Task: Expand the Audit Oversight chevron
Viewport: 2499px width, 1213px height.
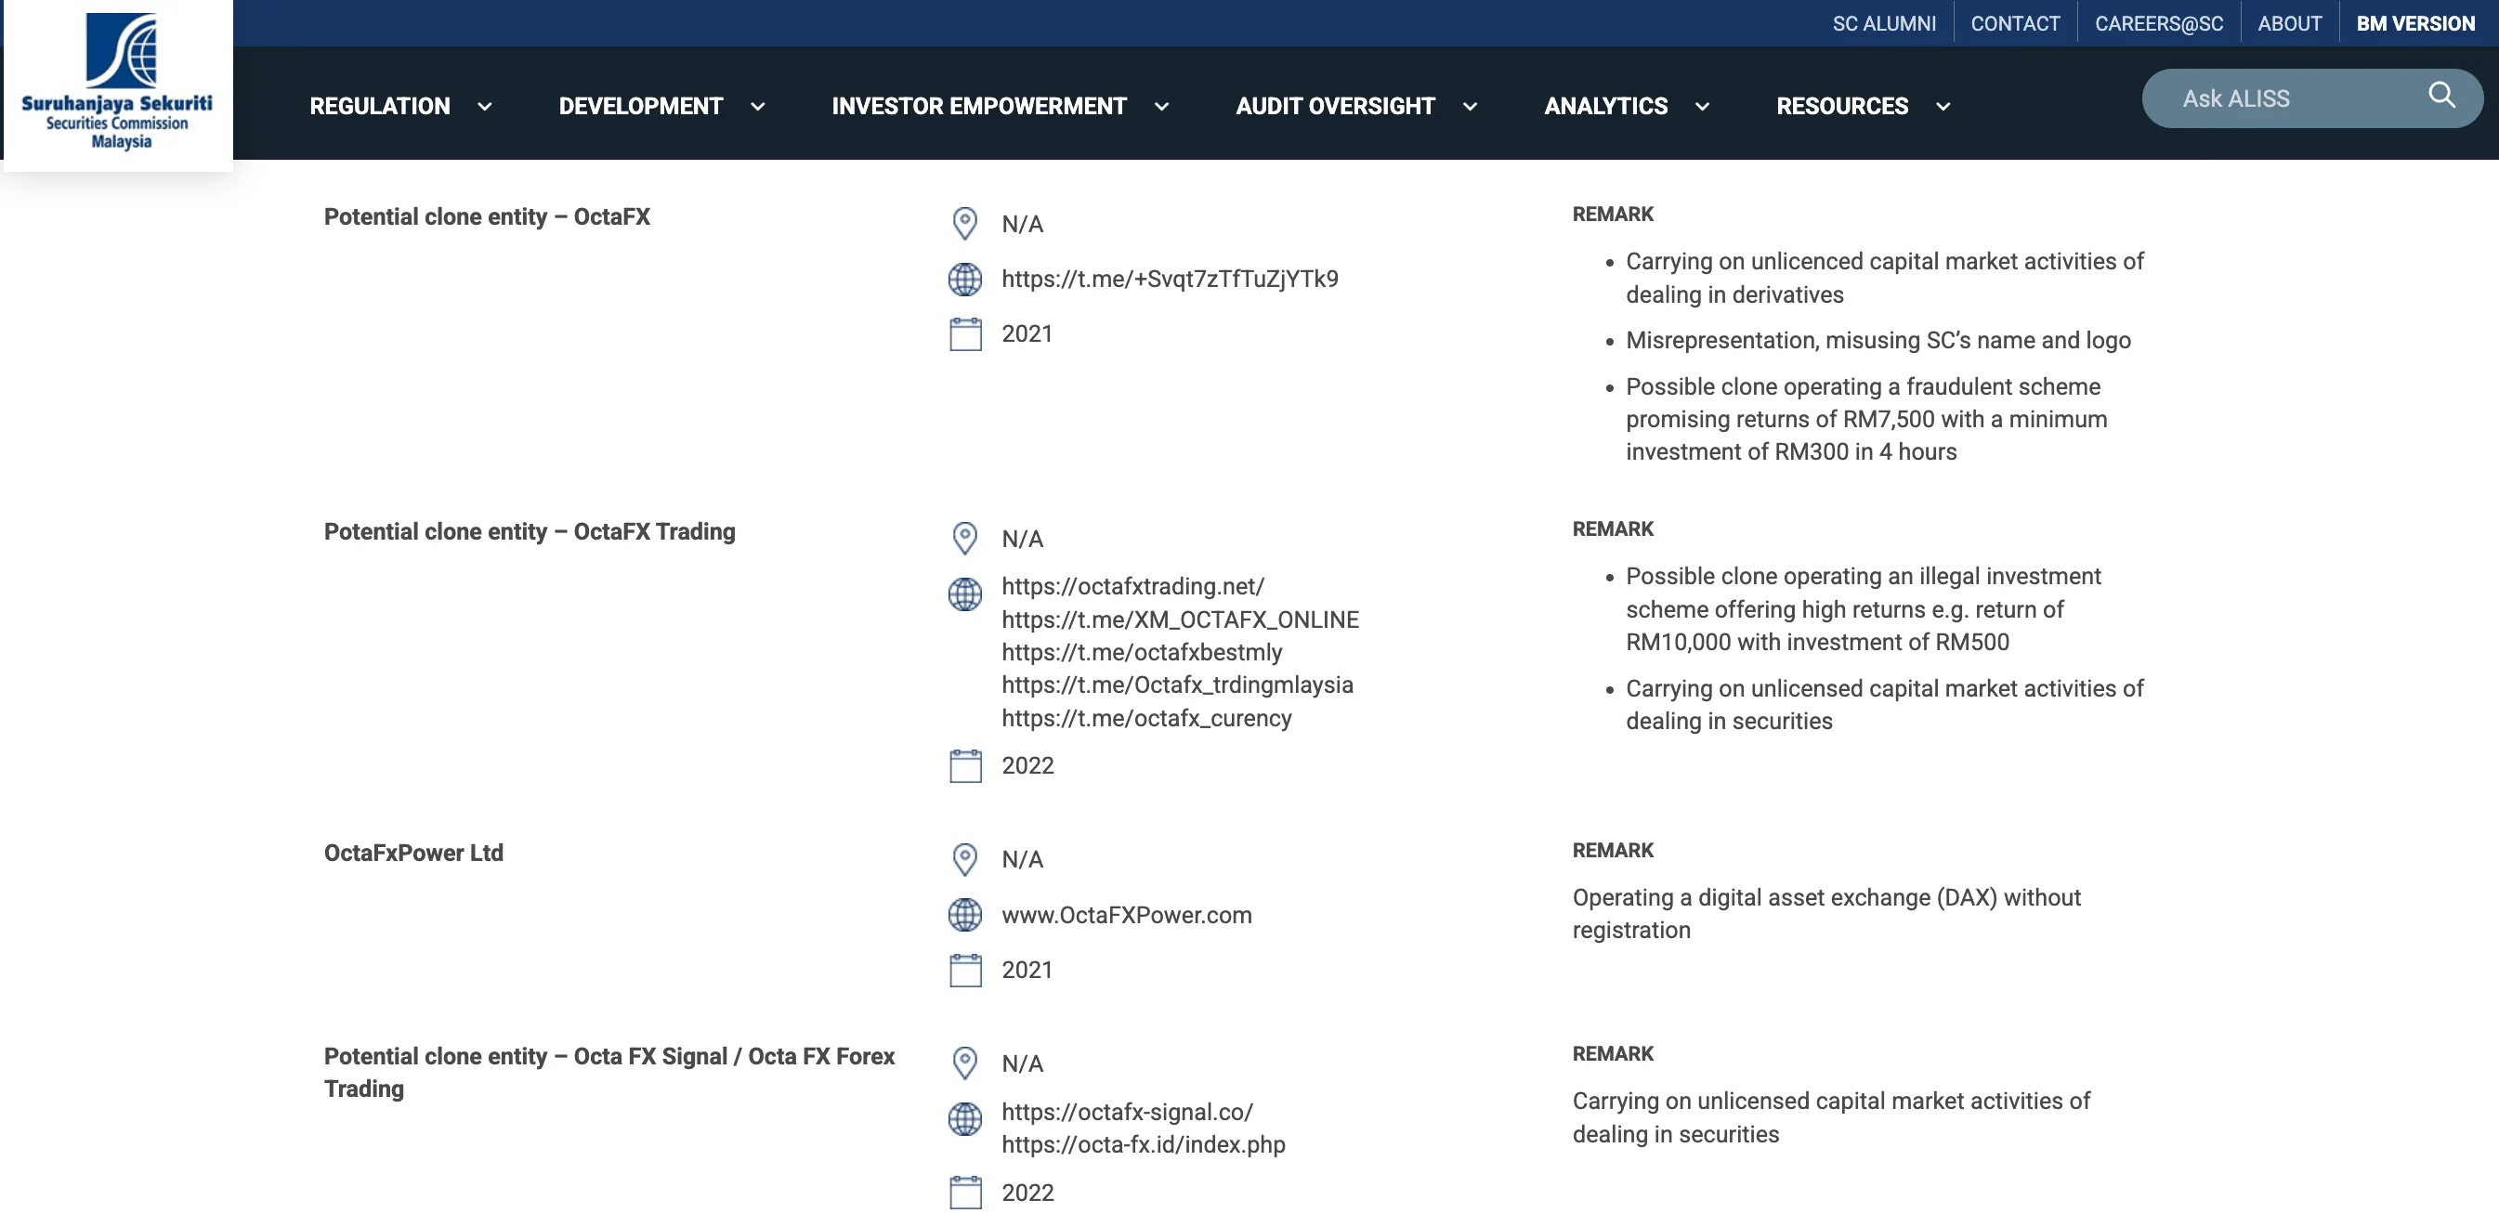Action: pos(1470,107)
